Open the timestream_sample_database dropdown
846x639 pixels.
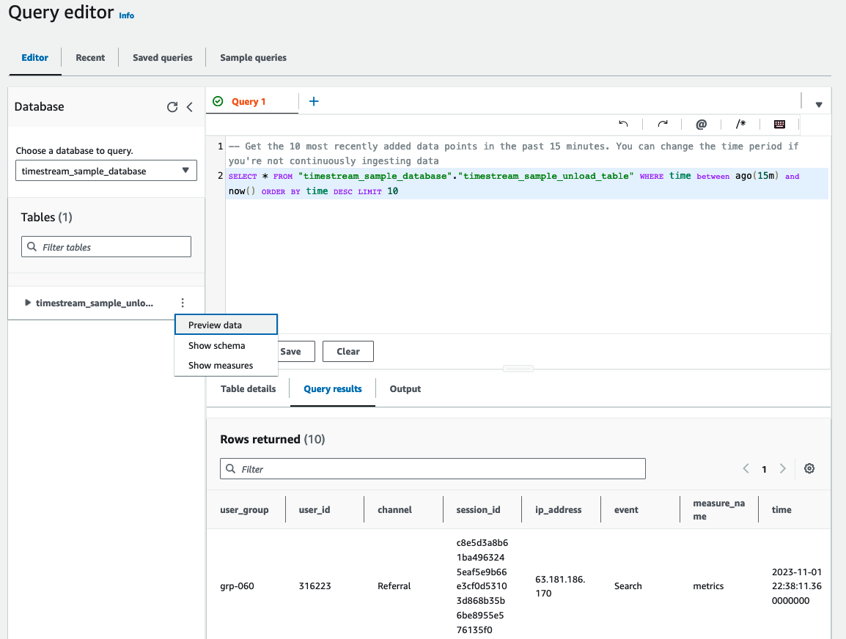click(106, 171)
